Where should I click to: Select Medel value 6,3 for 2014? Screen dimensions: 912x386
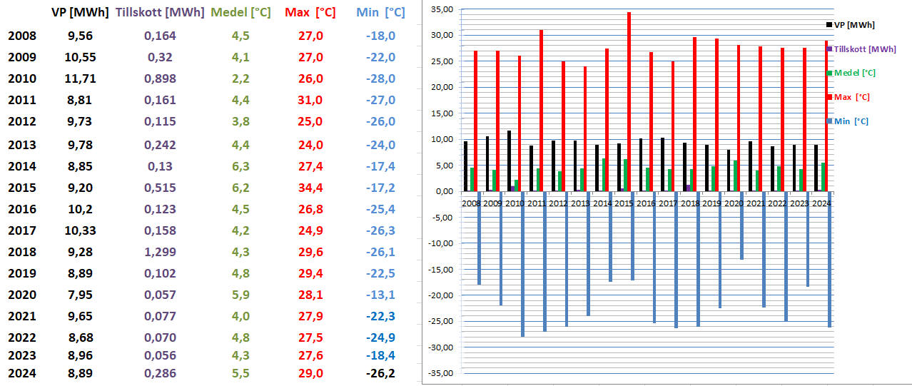pos(242,166)
